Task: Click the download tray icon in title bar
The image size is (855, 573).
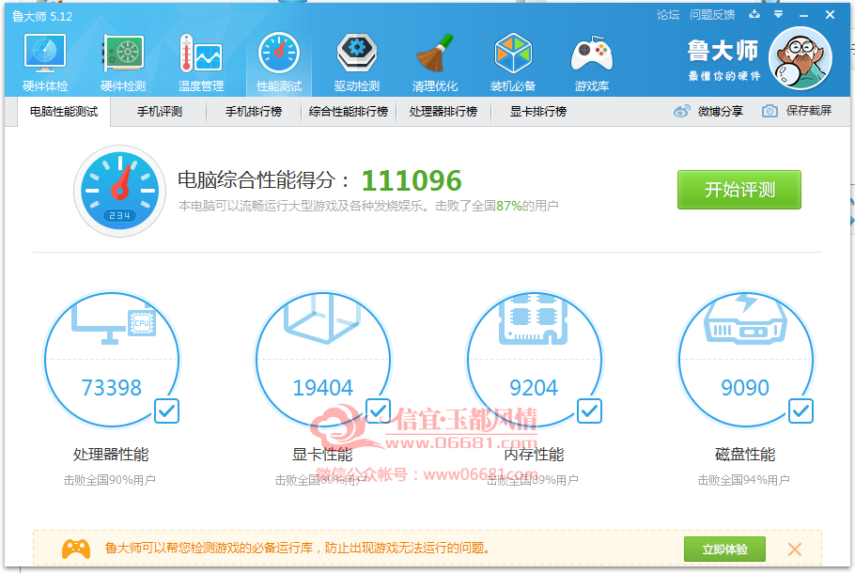Action: tap(754, 14)
